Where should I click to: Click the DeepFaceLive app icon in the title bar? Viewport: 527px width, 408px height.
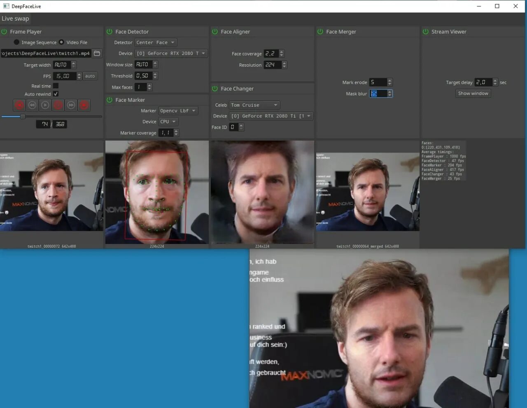pos(6,6)
